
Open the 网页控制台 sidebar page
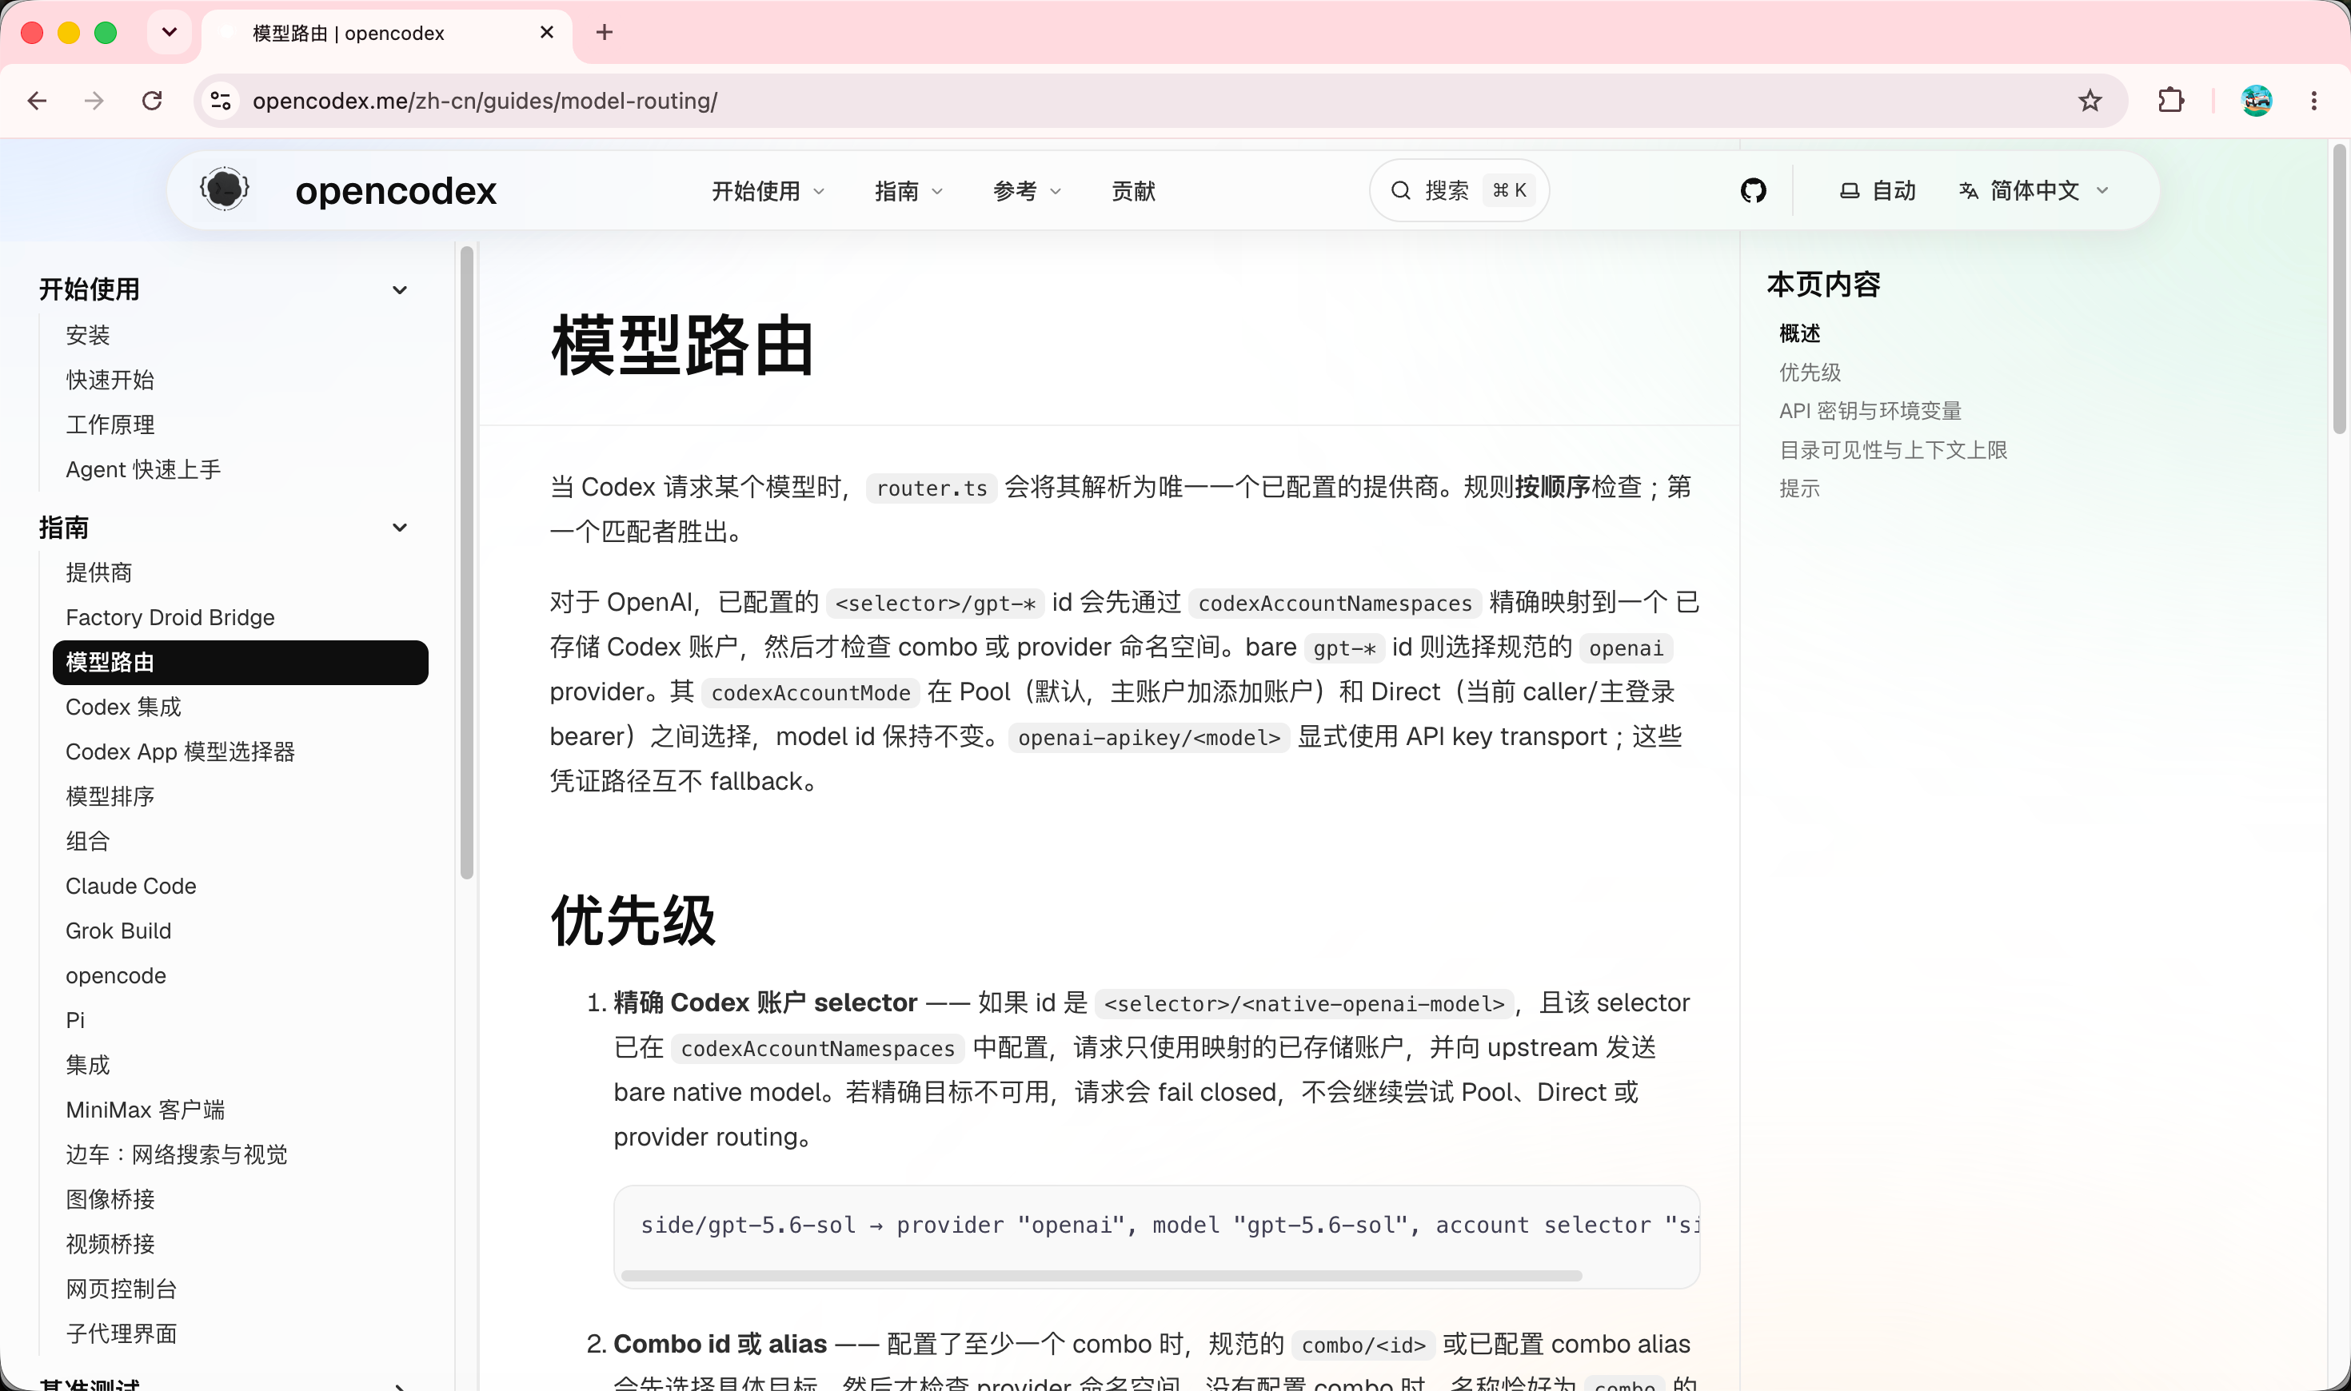121,1289
